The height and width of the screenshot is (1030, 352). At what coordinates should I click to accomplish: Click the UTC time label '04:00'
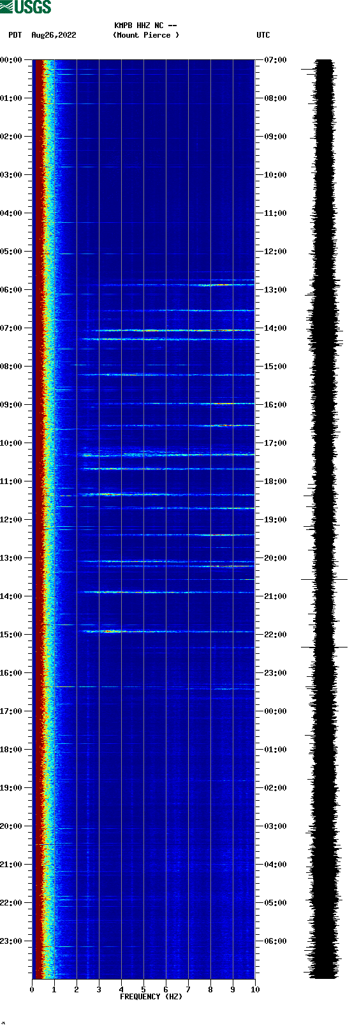275,865
